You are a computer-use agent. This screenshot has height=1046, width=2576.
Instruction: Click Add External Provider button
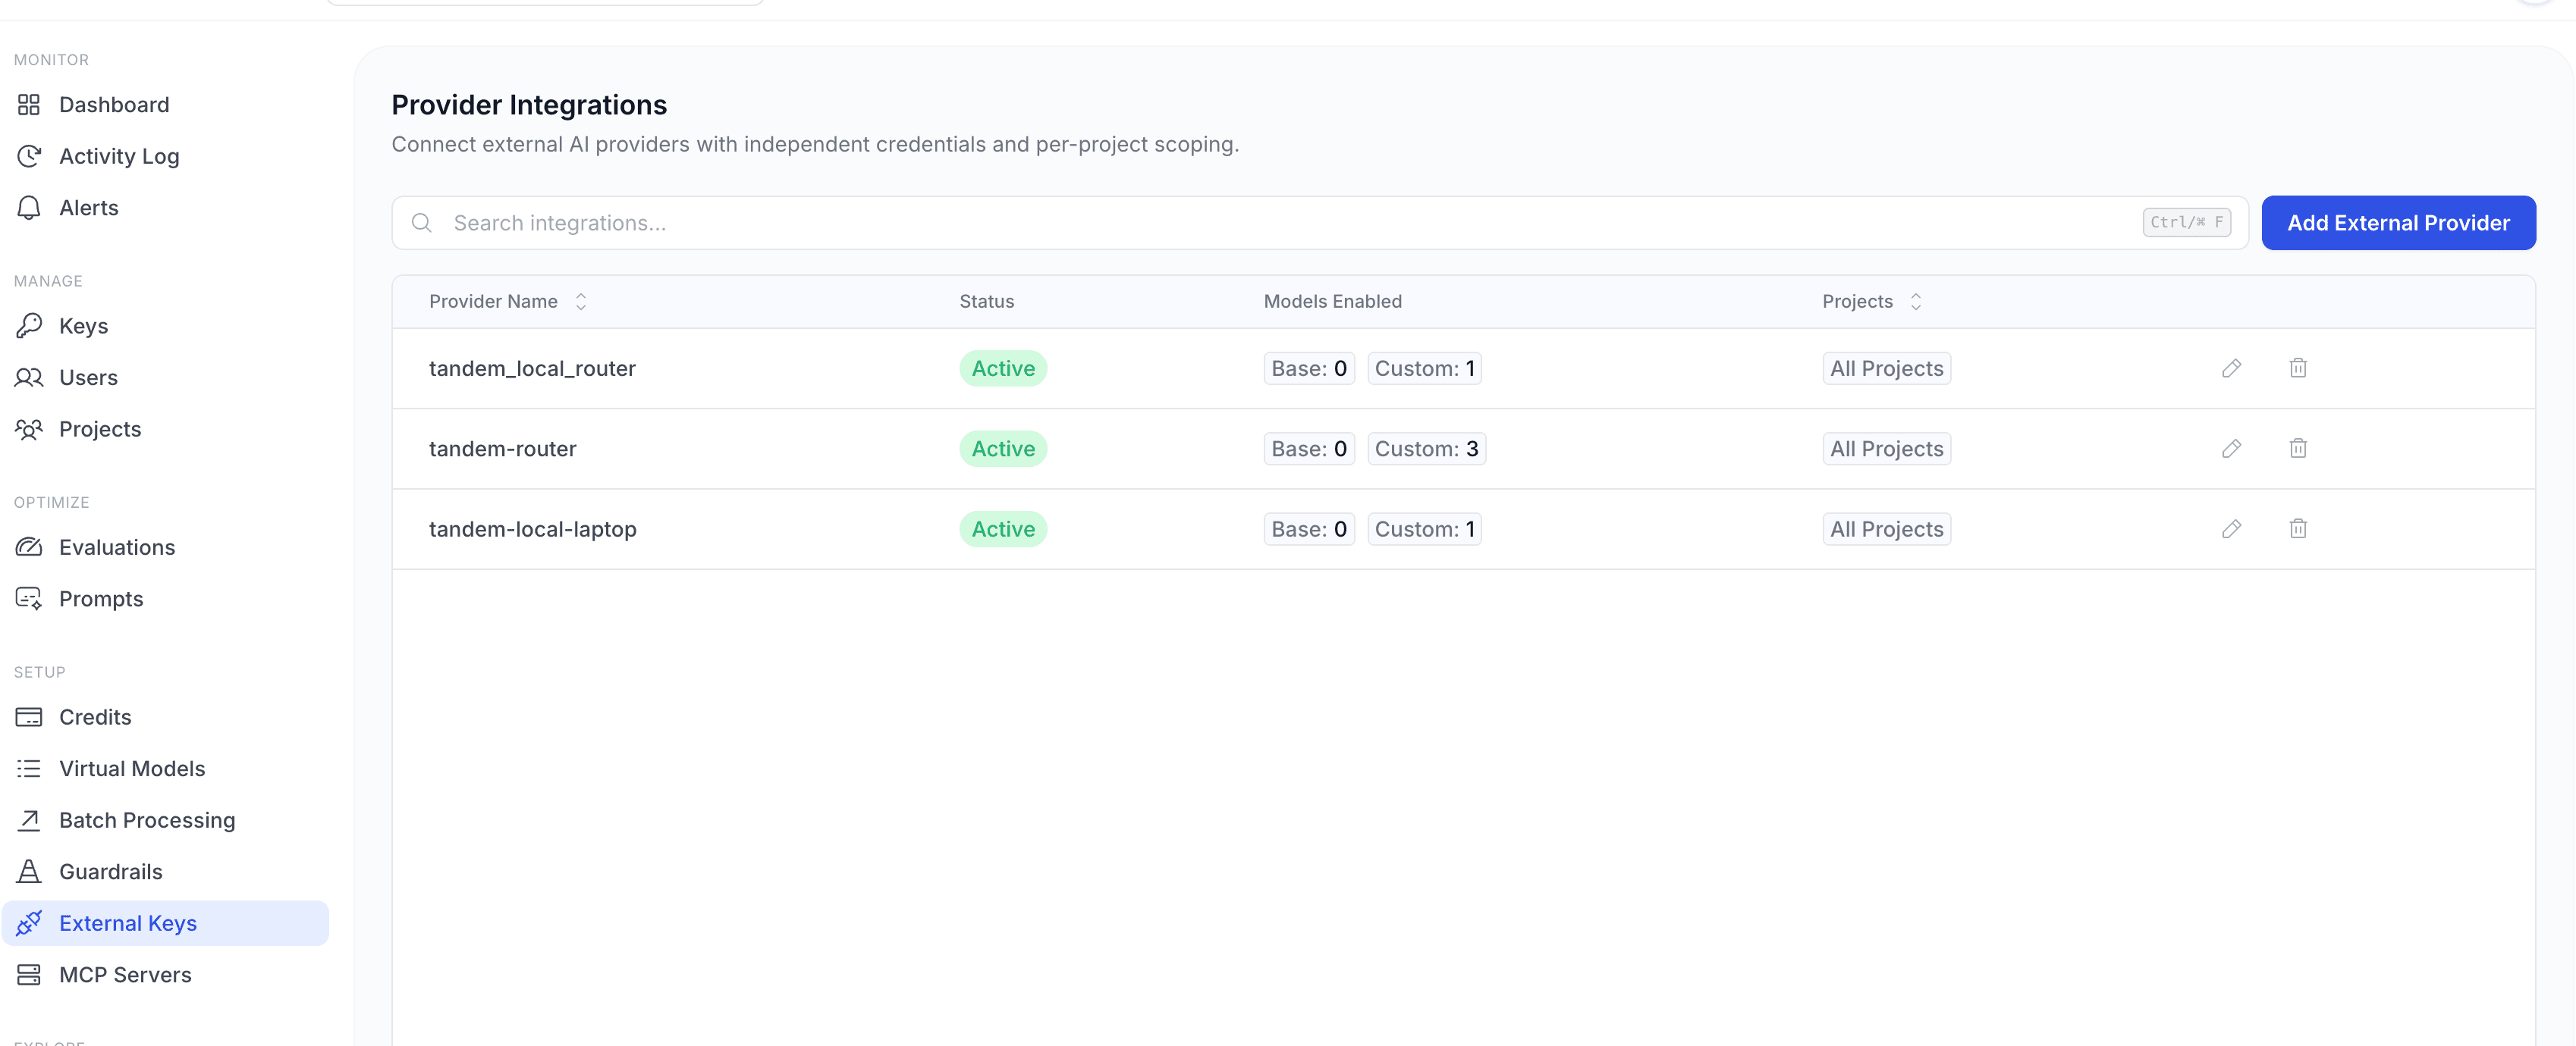point(2398,223)
